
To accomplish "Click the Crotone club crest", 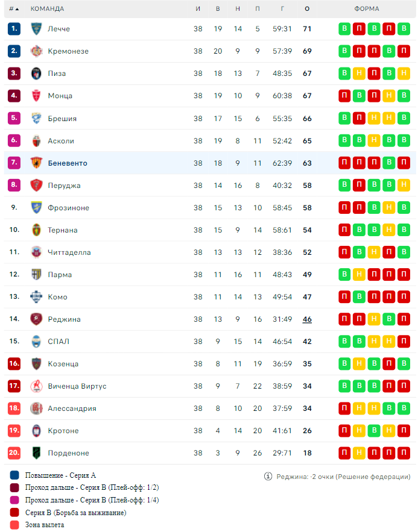I will 36,431.
